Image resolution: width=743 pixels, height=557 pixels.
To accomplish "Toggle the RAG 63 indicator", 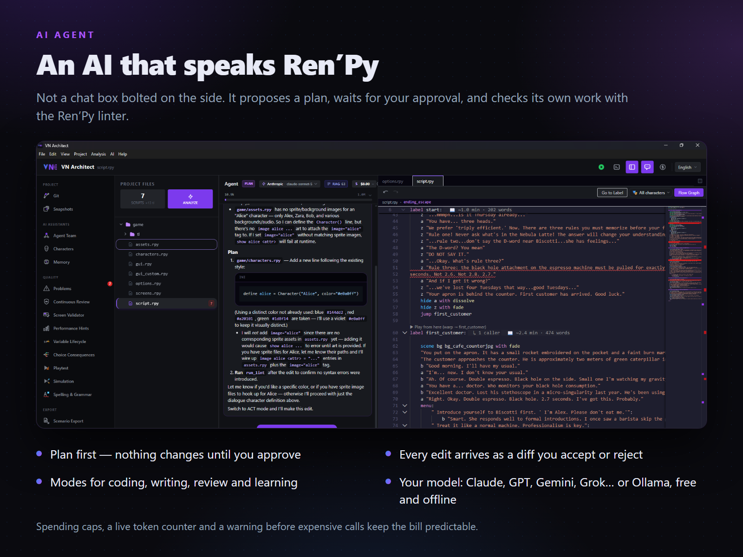I will click(336, 184).
